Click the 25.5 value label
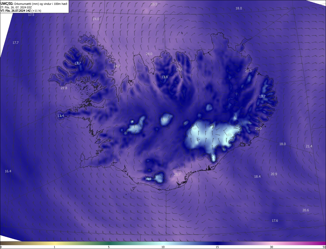 point(154,4)
